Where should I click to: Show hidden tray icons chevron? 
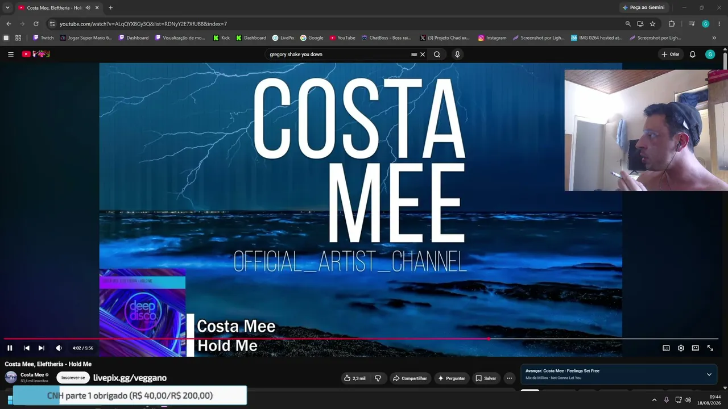[x=654, y=400]
